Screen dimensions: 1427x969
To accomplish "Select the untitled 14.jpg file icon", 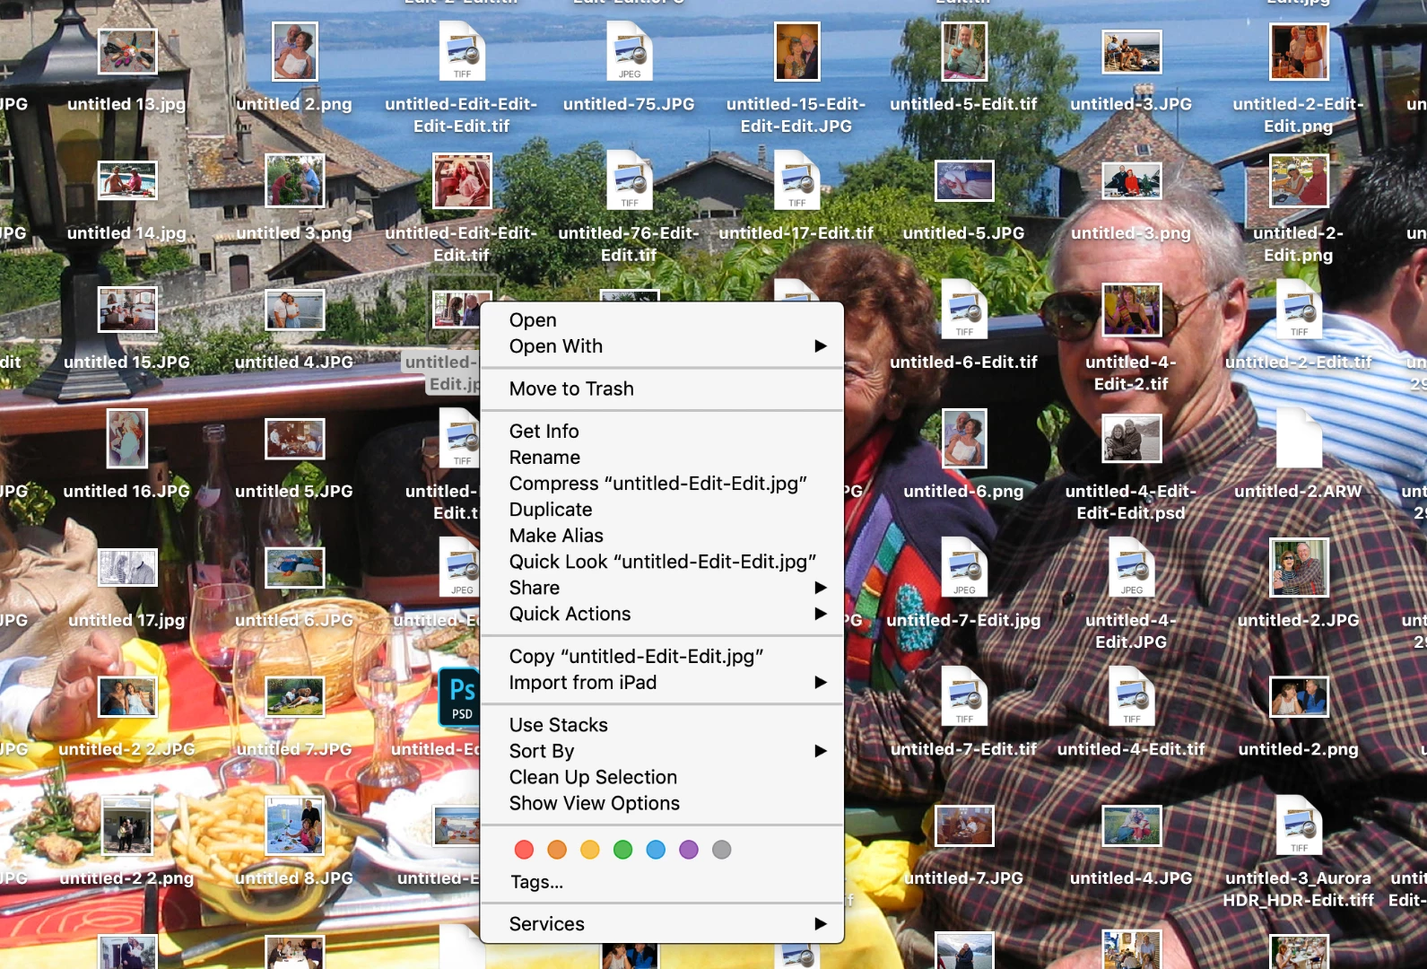I will pyautogui.click(x=127, y=180).
